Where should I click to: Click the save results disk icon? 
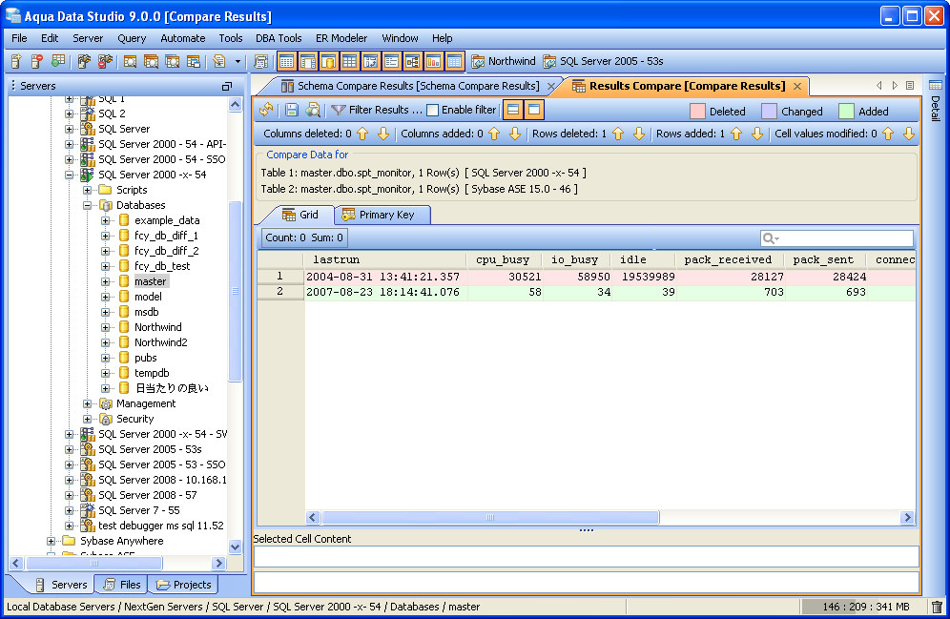coord(292,111)
